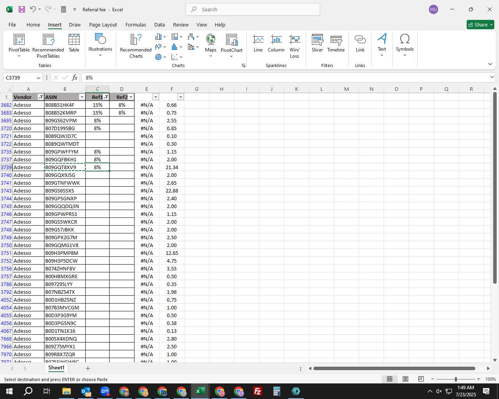
Task: Insert a Win/Loss sparkline
Action: click(x=295, y=46)
